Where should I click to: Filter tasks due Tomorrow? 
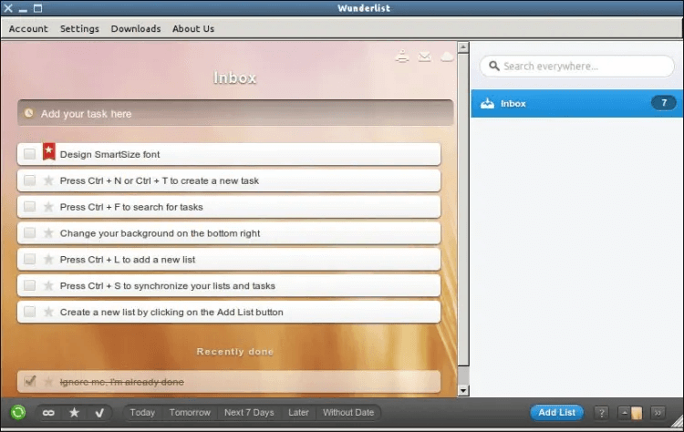tap(190, 412)
